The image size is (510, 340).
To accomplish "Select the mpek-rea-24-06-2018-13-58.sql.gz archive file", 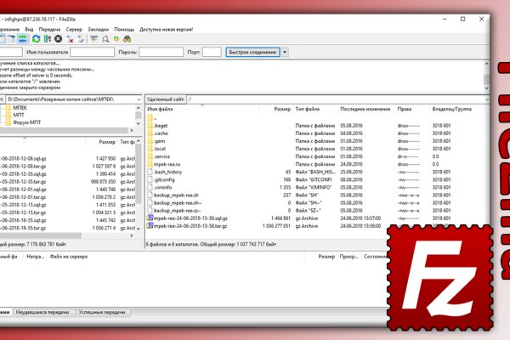I will pos(187,218).
